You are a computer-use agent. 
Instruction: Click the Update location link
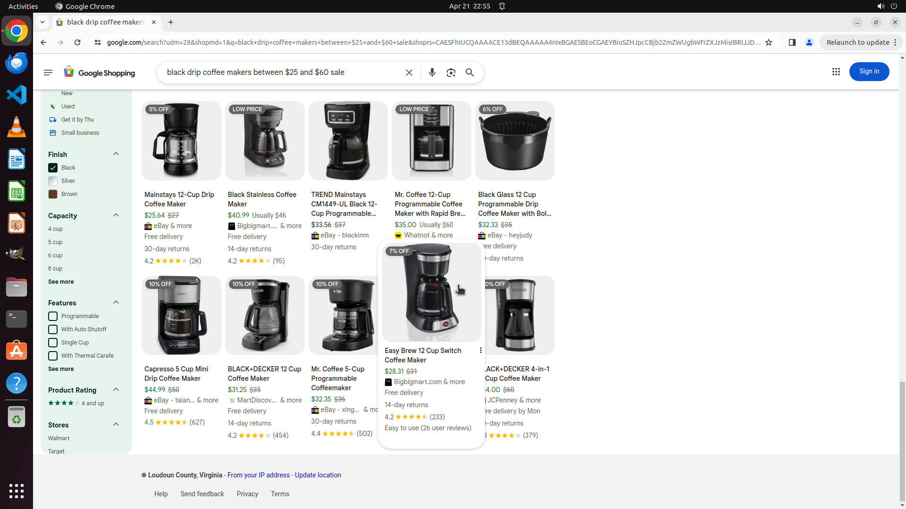(318, 475)
